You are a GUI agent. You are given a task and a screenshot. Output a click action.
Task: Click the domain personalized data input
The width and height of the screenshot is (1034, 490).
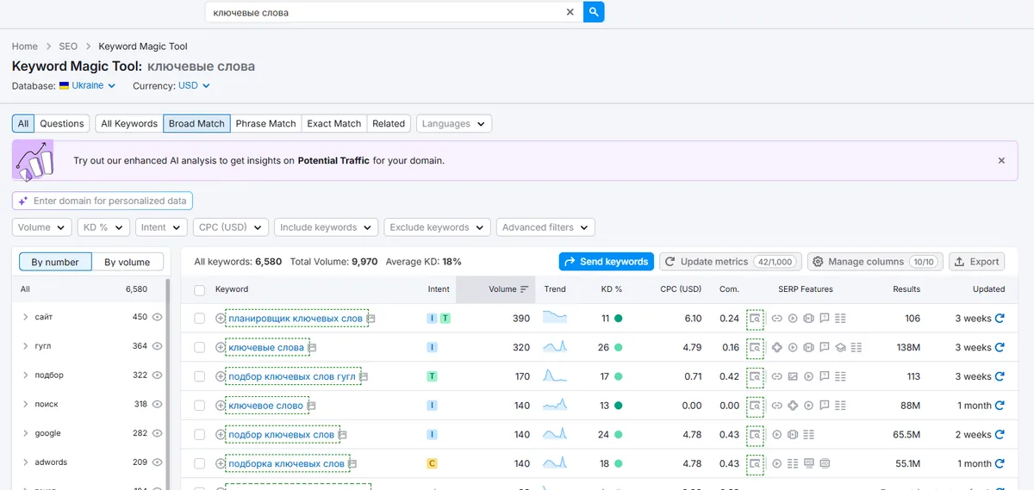103,201
